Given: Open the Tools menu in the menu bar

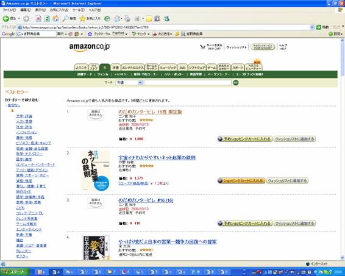Looking at the screenshot, I should (78, 10).
